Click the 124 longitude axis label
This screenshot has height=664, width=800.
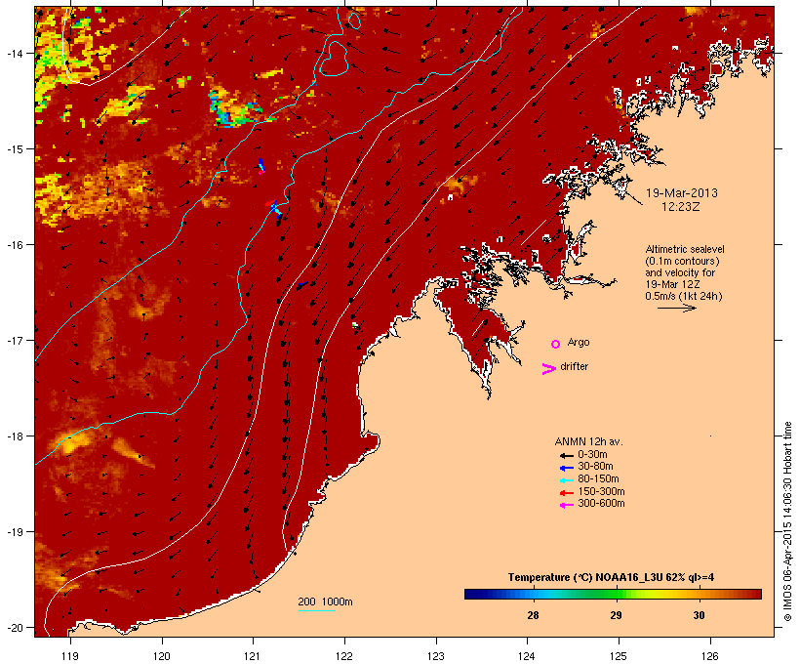[527, 656]
